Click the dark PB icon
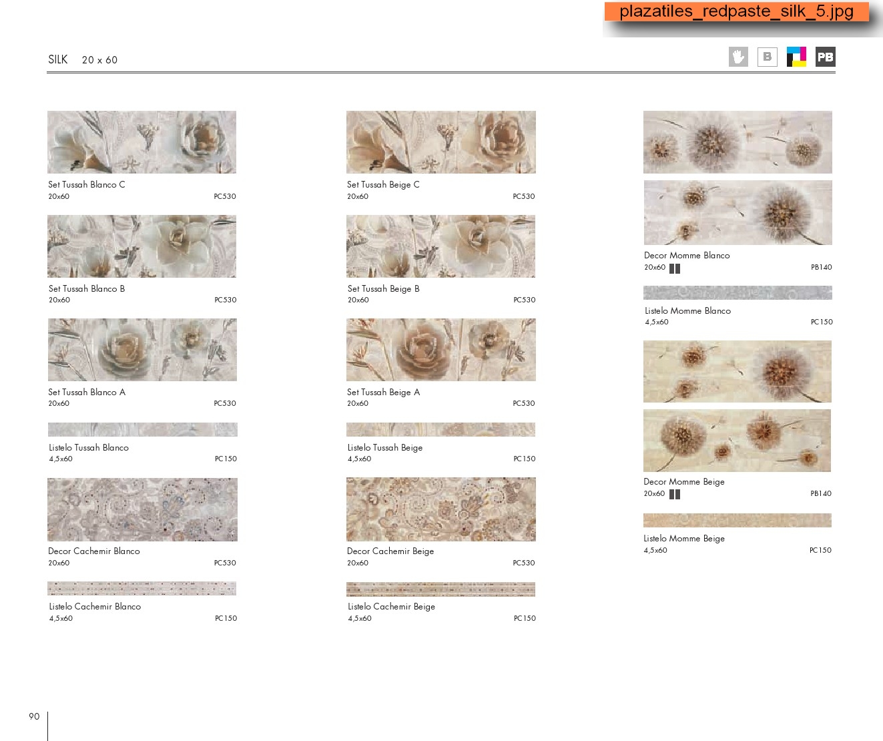This screenshot has width=883, height=741. pyautogui.click(x=826, y=57)
